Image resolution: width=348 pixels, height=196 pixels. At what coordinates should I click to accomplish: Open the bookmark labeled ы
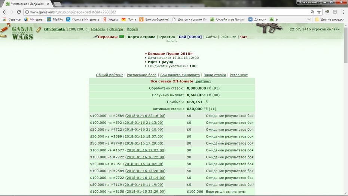tap(274, 19)
